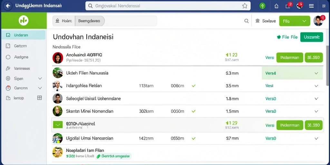The image size is (330, 165).
Task: Click the back arrow in the top bar
Action: (8, 6)
